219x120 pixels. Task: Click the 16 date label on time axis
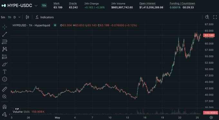[x=145, y=118]
